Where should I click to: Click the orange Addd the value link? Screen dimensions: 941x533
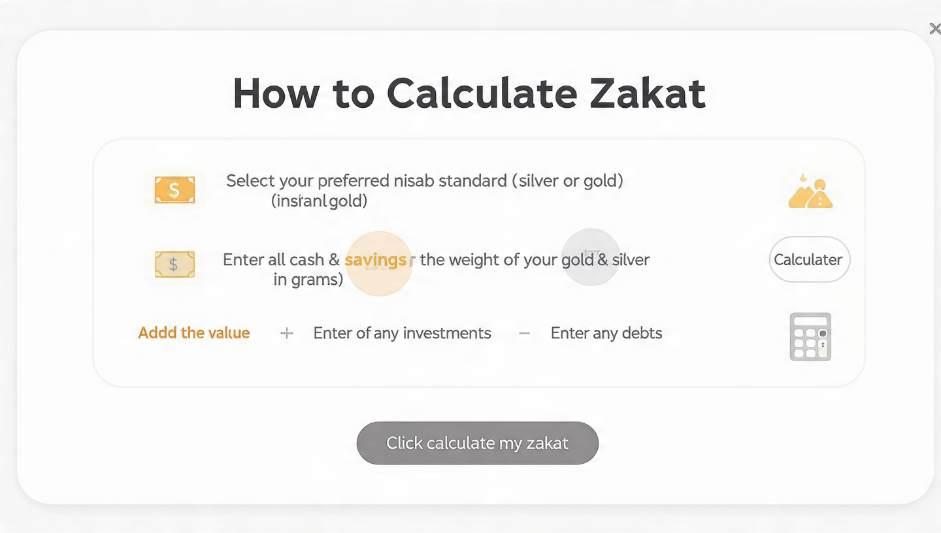(193, 333)
